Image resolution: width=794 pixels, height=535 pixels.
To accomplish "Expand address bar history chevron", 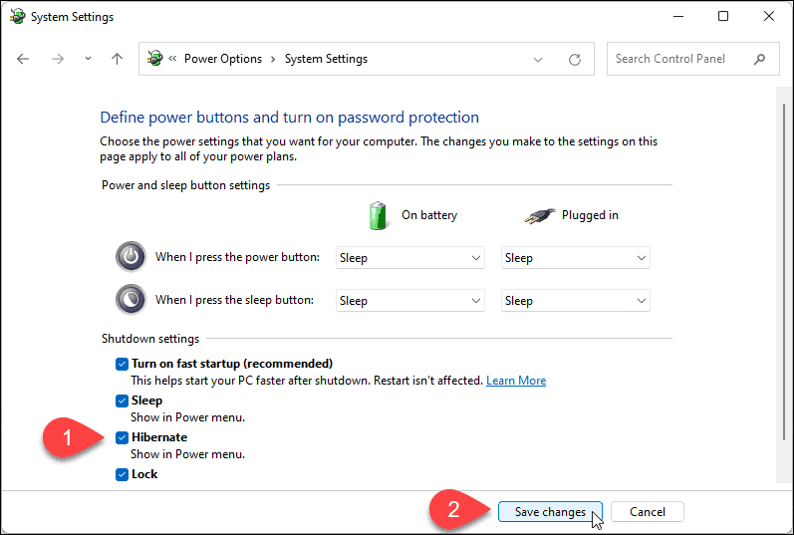I will click(538, 60).
